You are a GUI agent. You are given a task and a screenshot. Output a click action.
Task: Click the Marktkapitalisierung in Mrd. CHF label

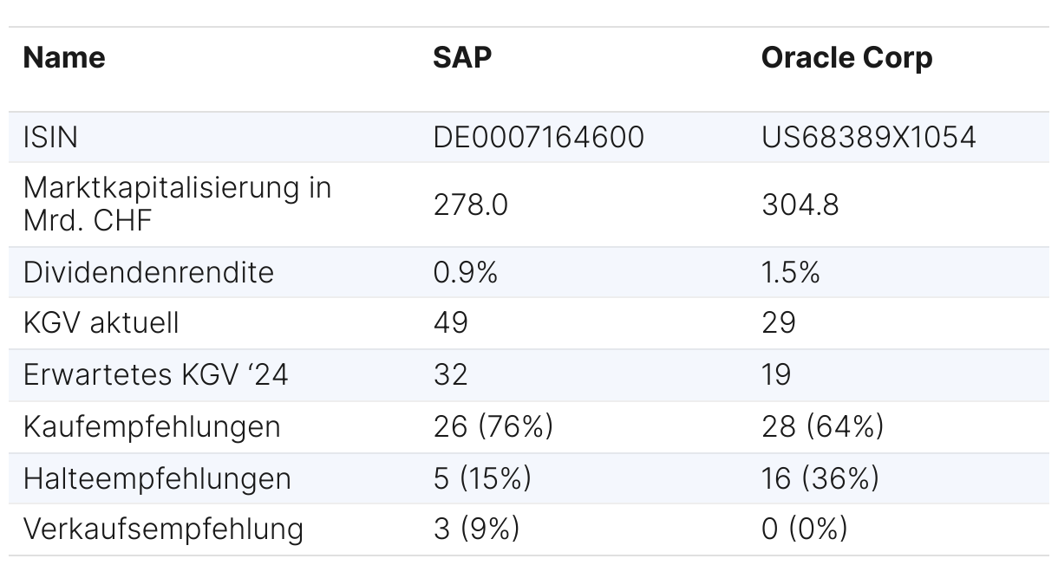pos(177,204)
